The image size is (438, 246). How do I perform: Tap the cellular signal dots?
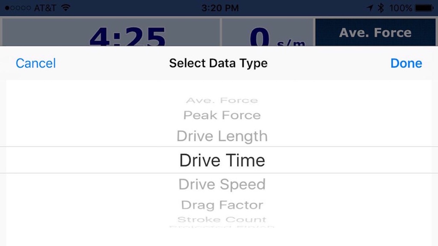18,8
